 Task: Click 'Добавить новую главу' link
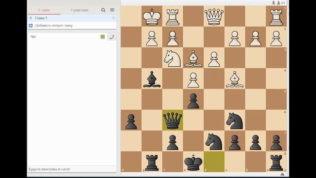click(54, 26)
